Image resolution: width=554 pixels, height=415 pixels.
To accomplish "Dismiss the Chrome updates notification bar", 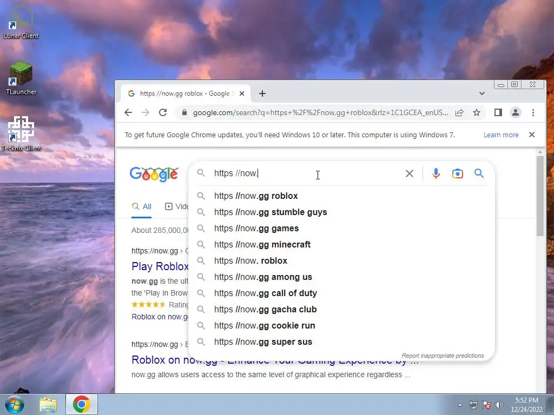I will click(x=532, y=135).
